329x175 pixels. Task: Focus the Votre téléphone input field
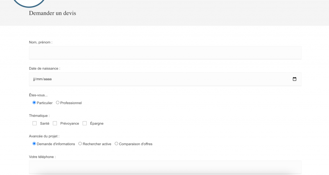pyautogui.click(x=165, y=167)
